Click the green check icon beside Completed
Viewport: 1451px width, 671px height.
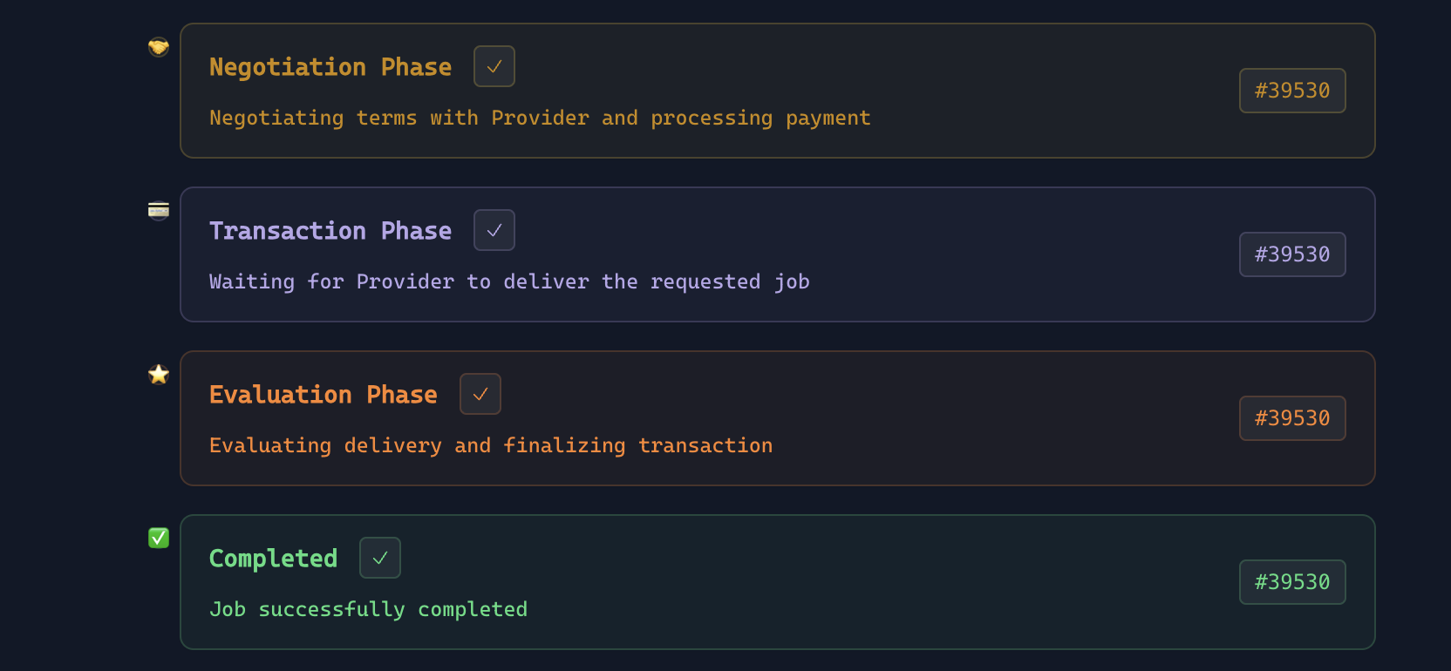pyautogui.click(x=158, y=538)
